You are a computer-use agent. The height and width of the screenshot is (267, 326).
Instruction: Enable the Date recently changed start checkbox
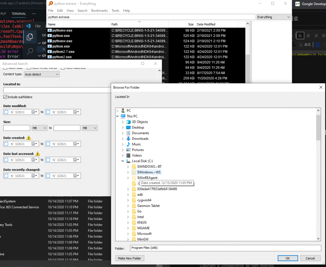7,176
